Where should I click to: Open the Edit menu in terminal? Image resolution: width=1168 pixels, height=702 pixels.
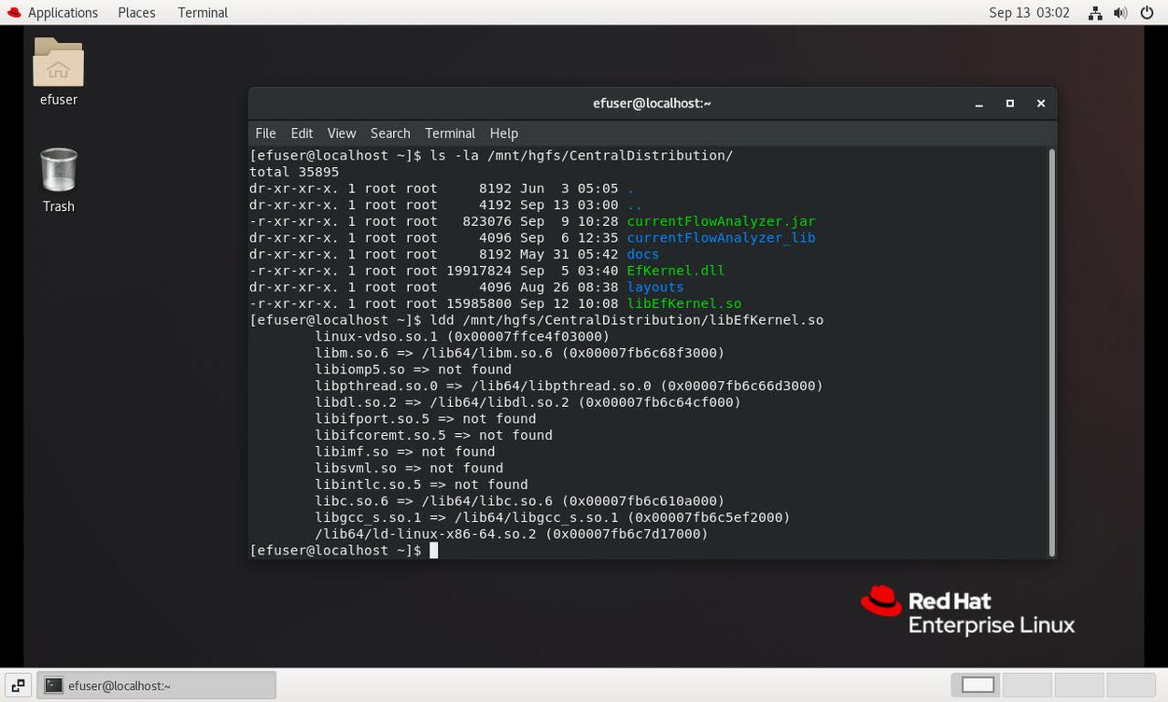point(302,133)
